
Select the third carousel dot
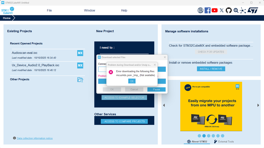tap(209, 136)
